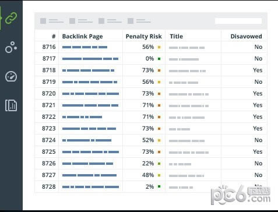Click the second gray toolbar square icon
This screenshot has height=212, width=278.
[72, 21]
